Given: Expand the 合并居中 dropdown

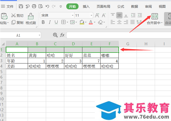Looking at the screenshot, I should 162,23.
